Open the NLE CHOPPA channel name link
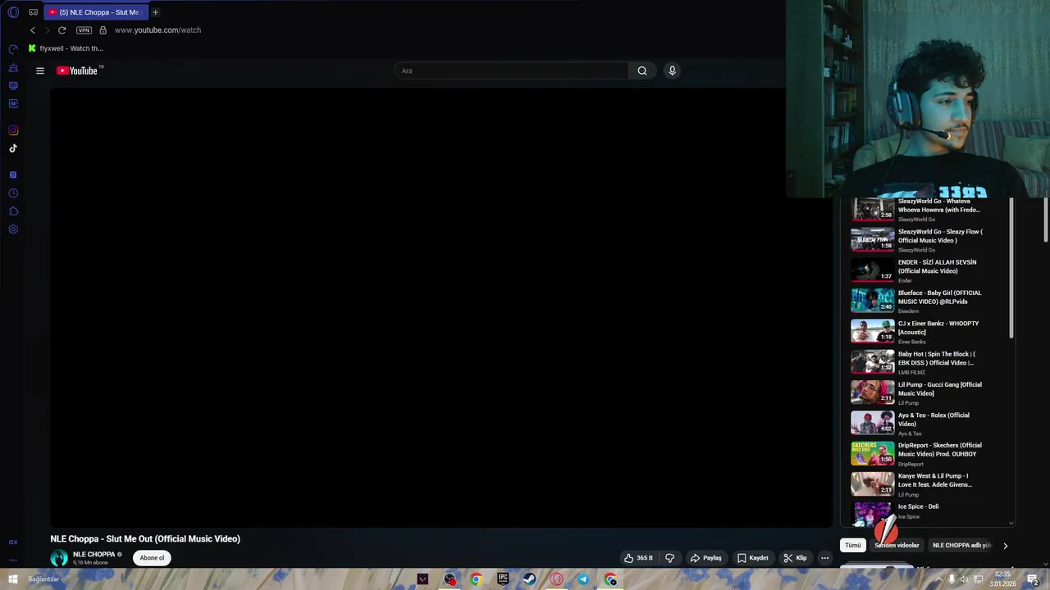This screenshot has width=1050, height=590. click(94, 555)
